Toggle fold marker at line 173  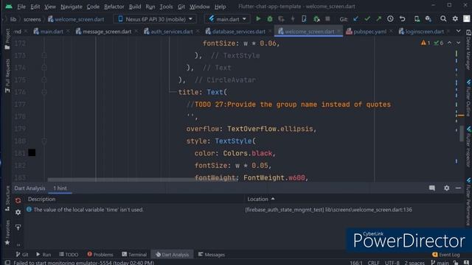pos(44,55)
